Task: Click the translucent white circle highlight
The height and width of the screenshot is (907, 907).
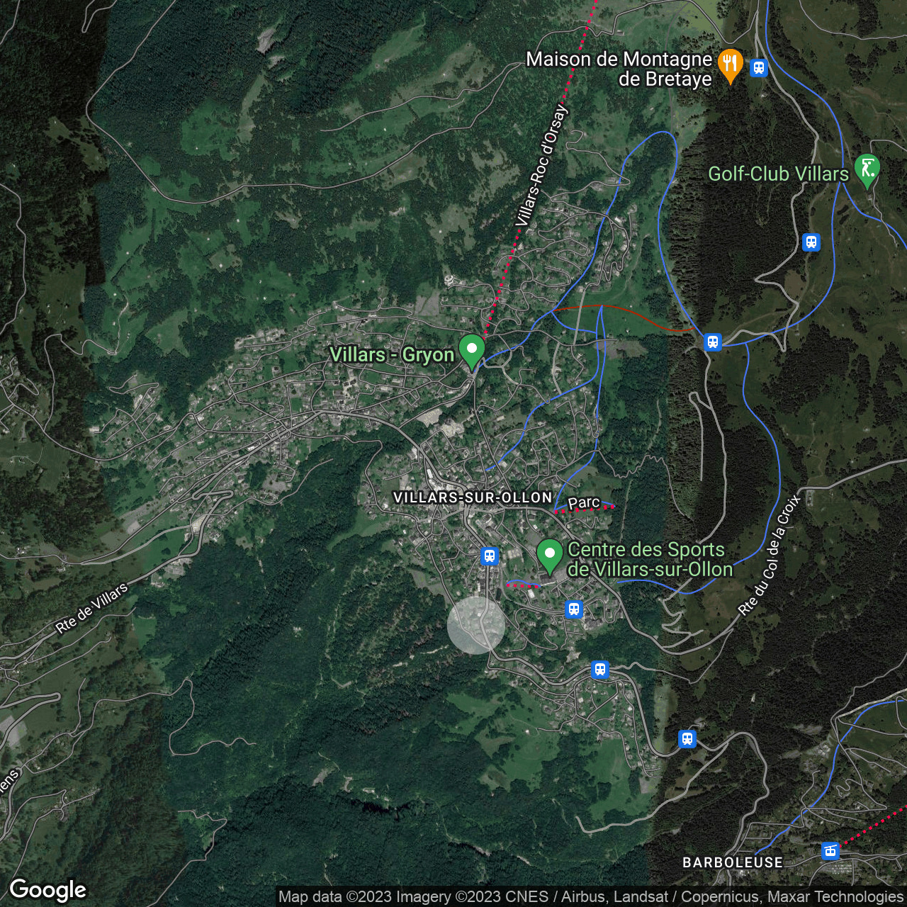Action: (476, 624)
